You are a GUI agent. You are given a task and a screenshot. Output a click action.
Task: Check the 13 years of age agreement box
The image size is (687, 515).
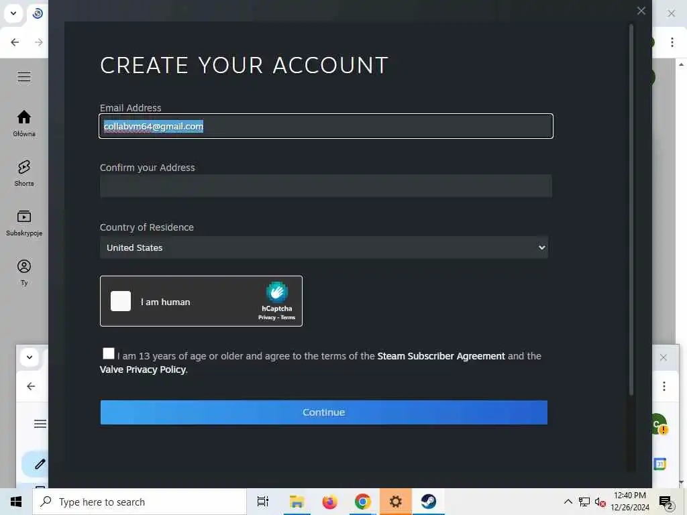pyautogui.click(x=108, y=353)
